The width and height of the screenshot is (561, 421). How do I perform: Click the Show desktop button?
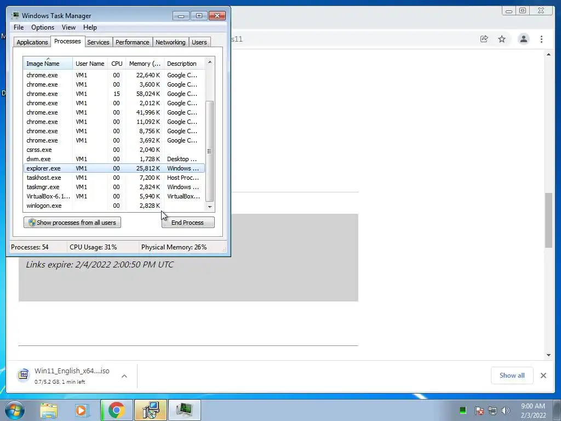(x=557, y=410)
